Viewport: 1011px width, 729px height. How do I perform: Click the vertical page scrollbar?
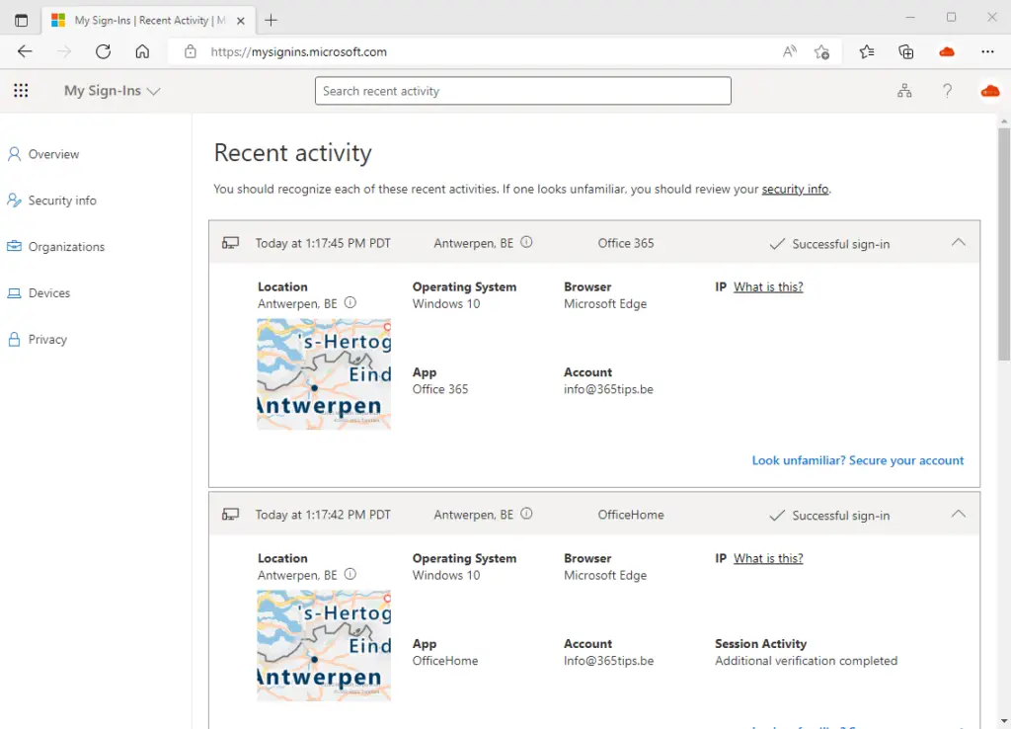coord(1004,244)
